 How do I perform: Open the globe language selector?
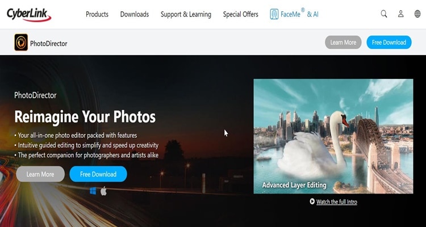coord(417,14)
